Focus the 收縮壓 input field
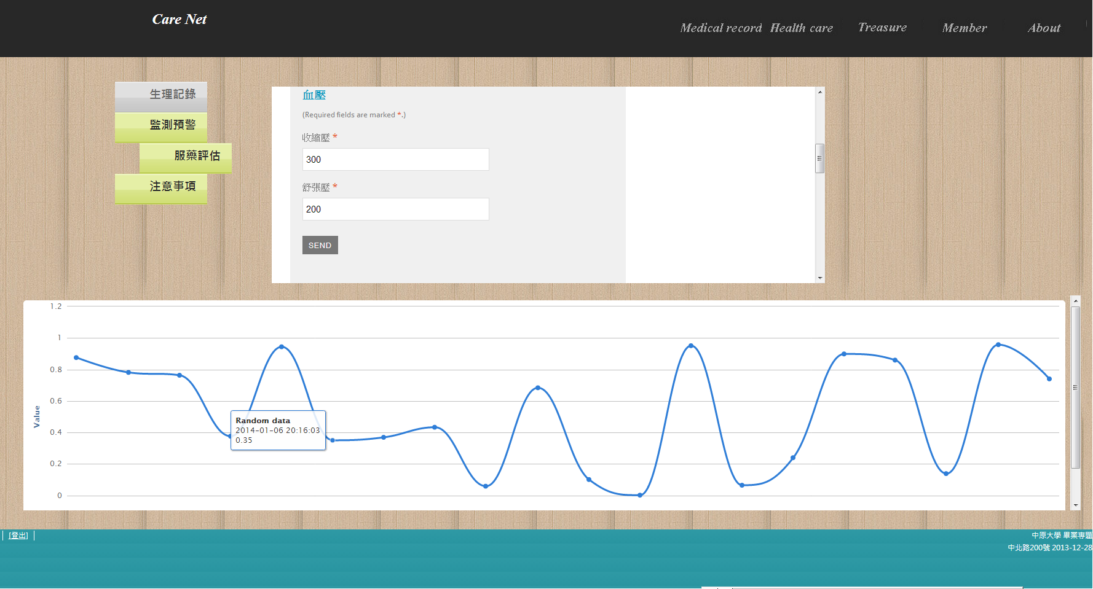The height and width of the screenshot is (589, 1093). click(395, 160)
